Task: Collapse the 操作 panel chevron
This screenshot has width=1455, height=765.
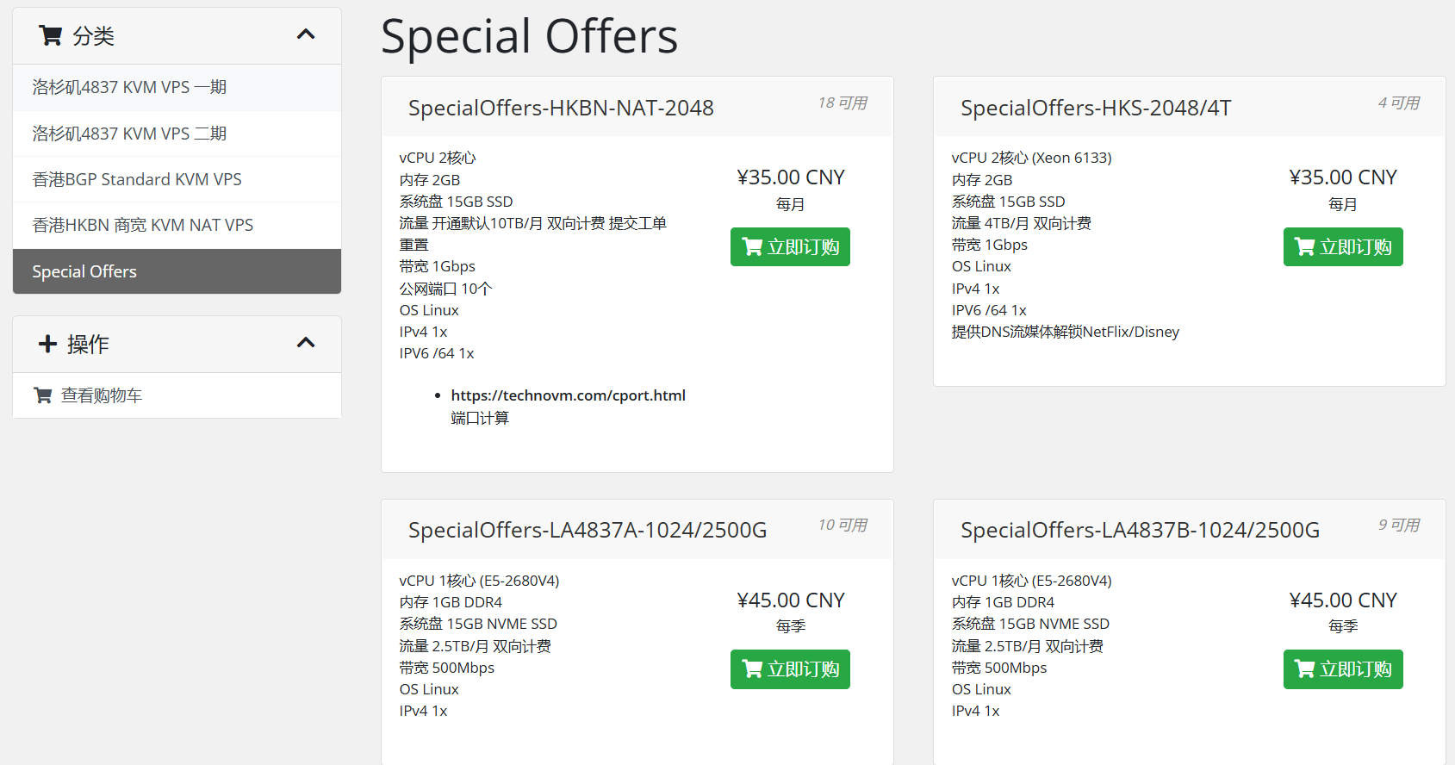Action: [306, 343]
